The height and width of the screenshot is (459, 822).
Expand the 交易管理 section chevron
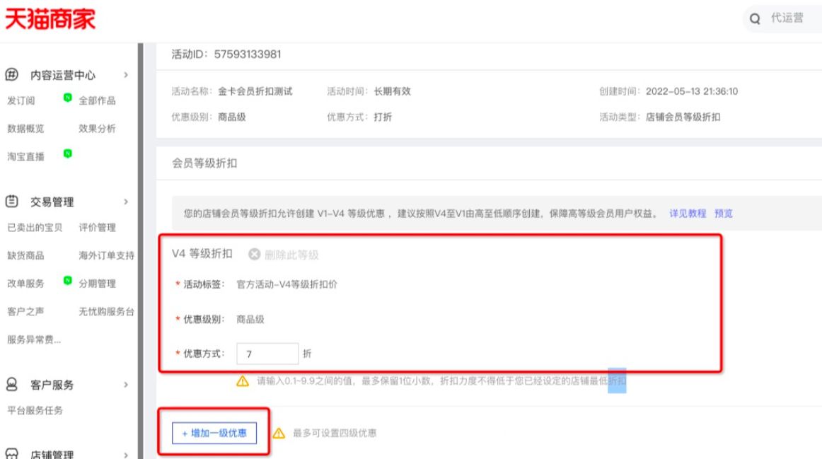(127, 201)
